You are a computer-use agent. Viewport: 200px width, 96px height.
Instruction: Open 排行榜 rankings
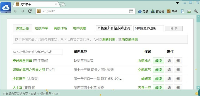coord(158,11)
